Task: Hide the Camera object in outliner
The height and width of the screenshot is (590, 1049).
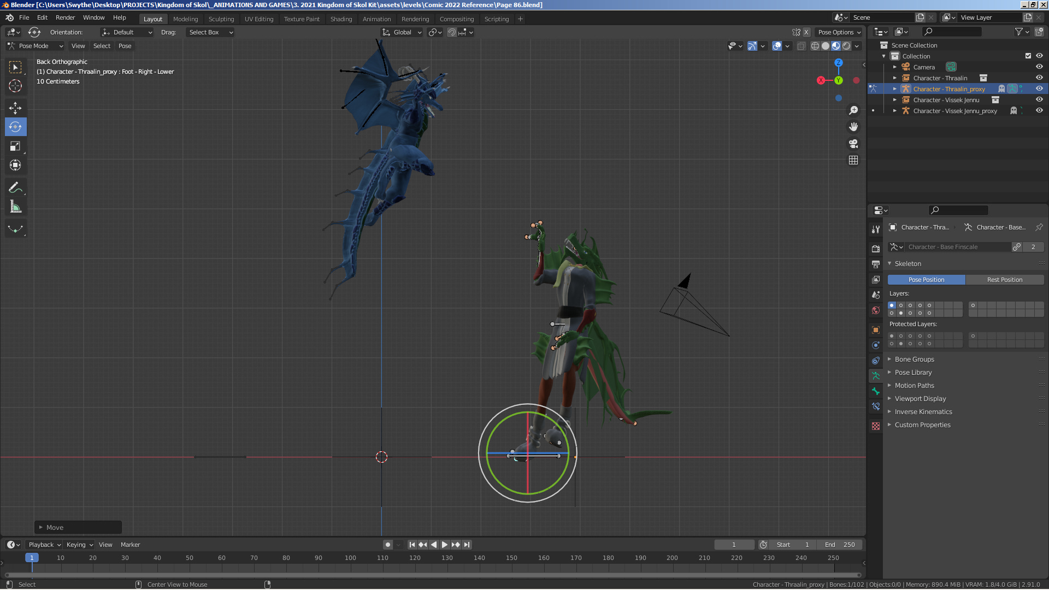Action: (1039, 67)
